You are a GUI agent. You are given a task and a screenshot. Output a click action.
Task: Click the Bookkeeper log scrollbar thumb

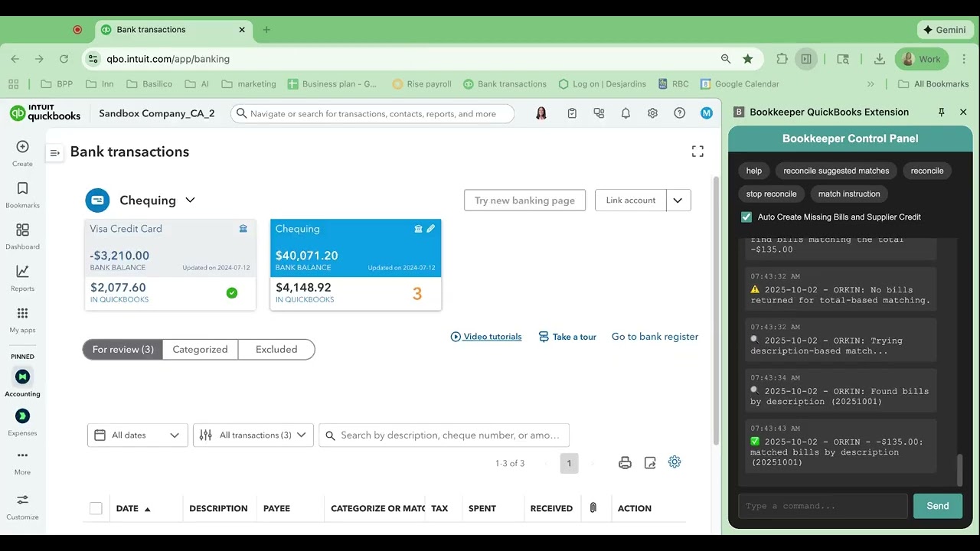(960, 470)
